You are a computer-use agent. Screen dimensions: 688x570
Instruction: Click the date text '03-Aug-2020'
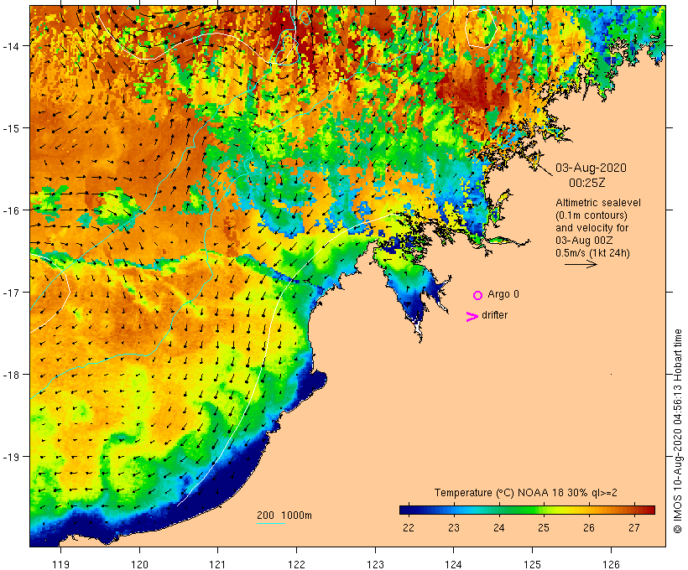tap(591, 168)
